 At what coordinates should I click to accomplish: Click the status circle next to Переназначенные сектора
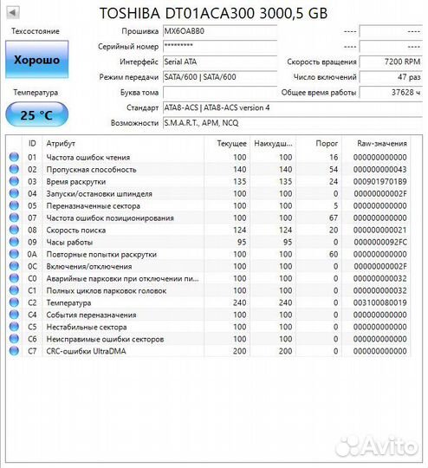click(x=14, y=205)
